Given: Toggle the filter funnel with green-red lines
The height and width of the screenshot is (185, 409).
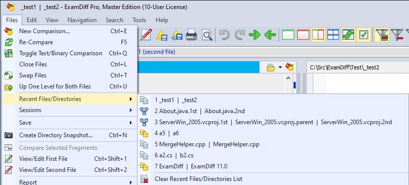Looking at the screenshot, I should tap(382, 35).
